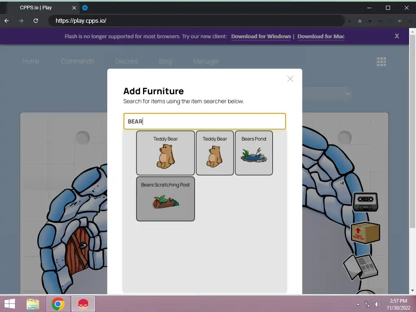
Task: Open the newspaper catalog icon
Action: click(361, 267)
